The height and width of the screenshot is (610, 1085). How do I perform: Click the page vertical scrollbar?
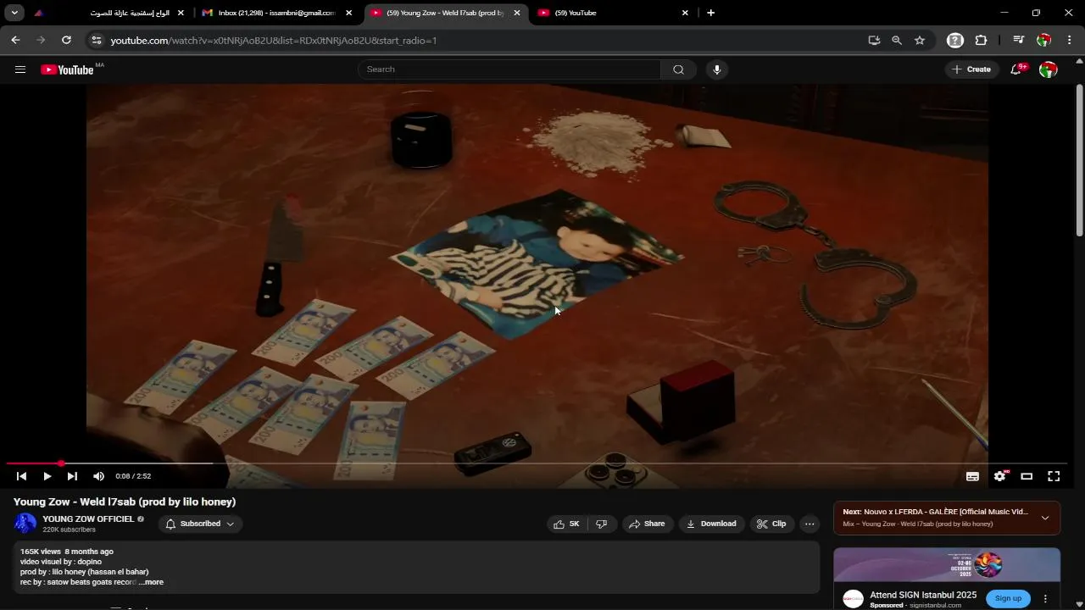1079,160
